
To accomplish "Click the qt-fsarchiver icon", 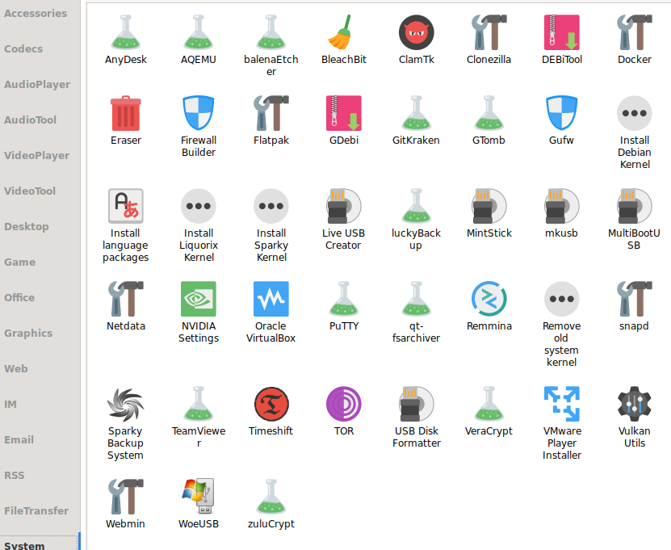I will tap(417, 299).
